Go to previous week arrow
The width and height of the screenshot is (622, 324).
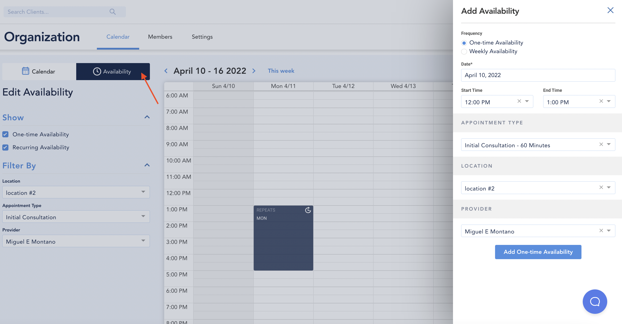166,71
